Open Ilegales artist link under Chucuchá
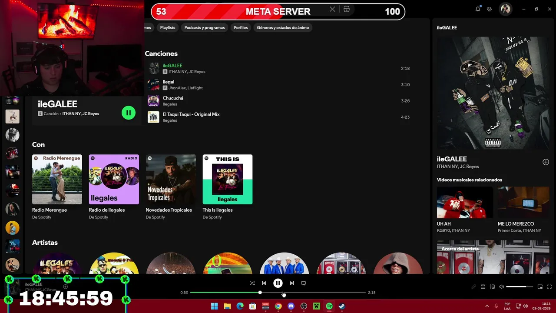 170,104
